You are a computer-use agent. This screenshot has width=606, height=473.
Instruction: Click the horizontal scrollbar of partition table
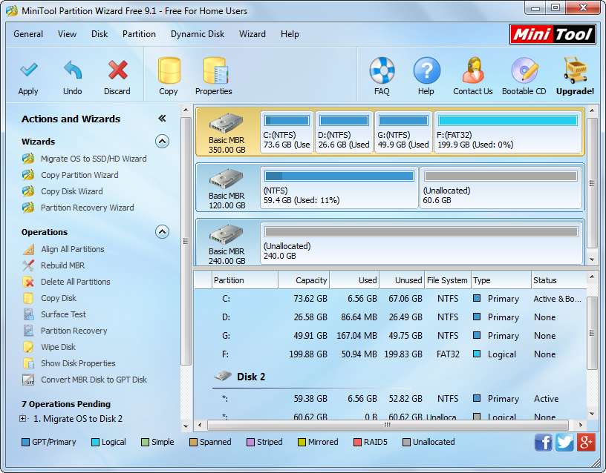[x=388, y=425]
